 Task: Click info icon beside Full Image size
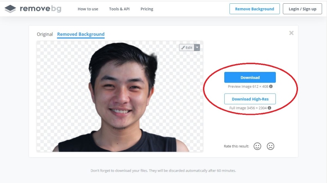click(x=269, y=108)
